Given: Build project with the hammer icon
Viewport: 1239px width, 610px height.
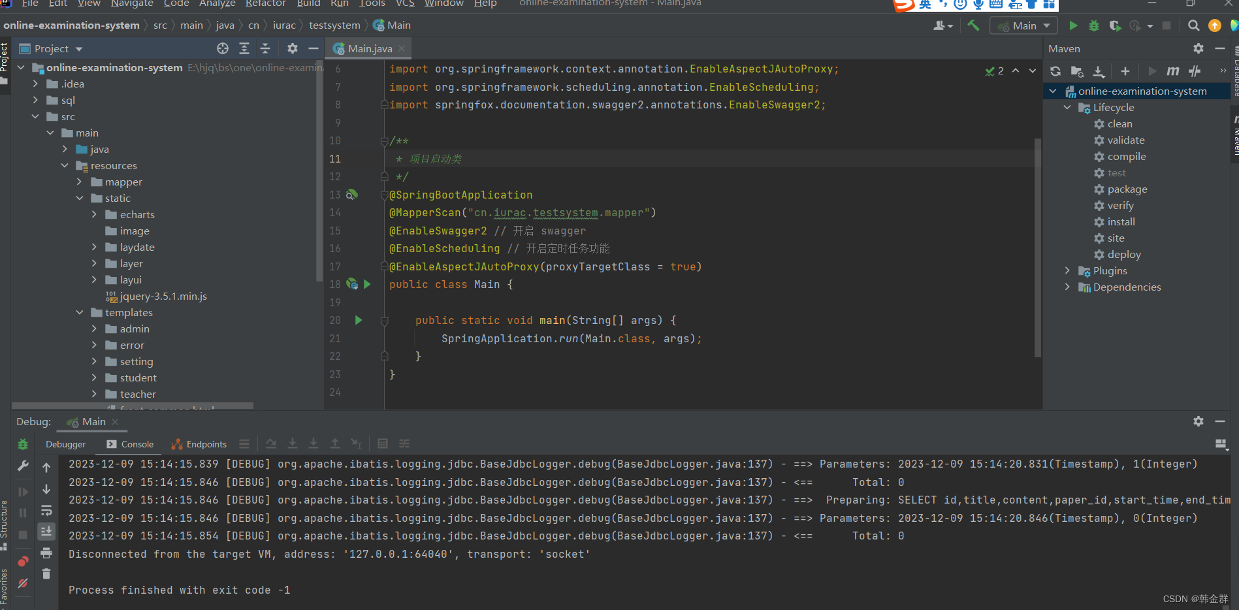Looking at the screenshot, I should [973, 25].
